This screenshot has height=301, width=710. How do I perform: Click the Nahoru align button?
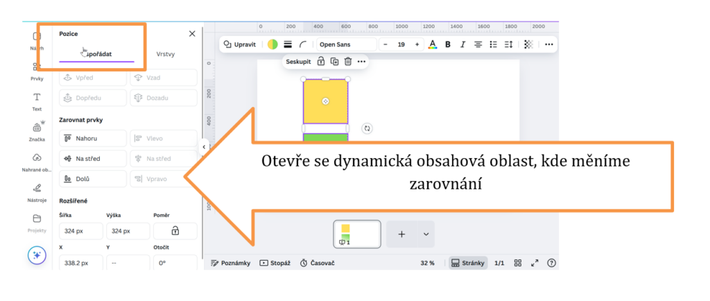(93, 139)
